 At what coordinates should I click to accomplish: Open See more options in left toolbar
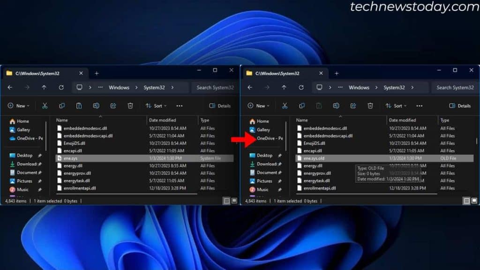[180, 106]
